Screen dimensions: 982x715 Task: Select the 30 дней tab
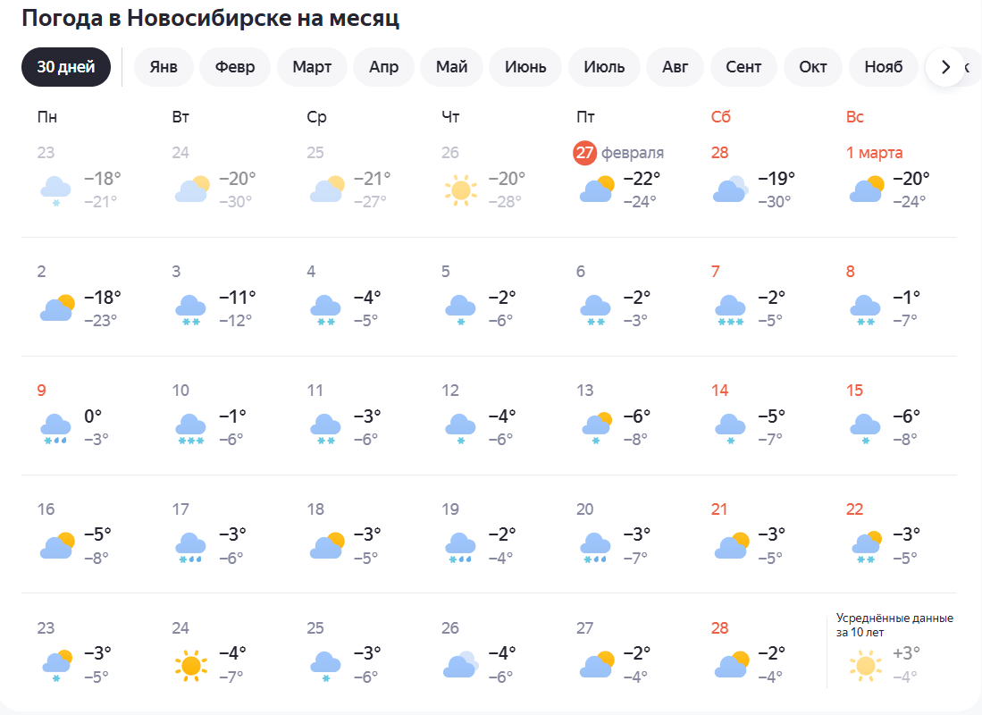(66, 67)
